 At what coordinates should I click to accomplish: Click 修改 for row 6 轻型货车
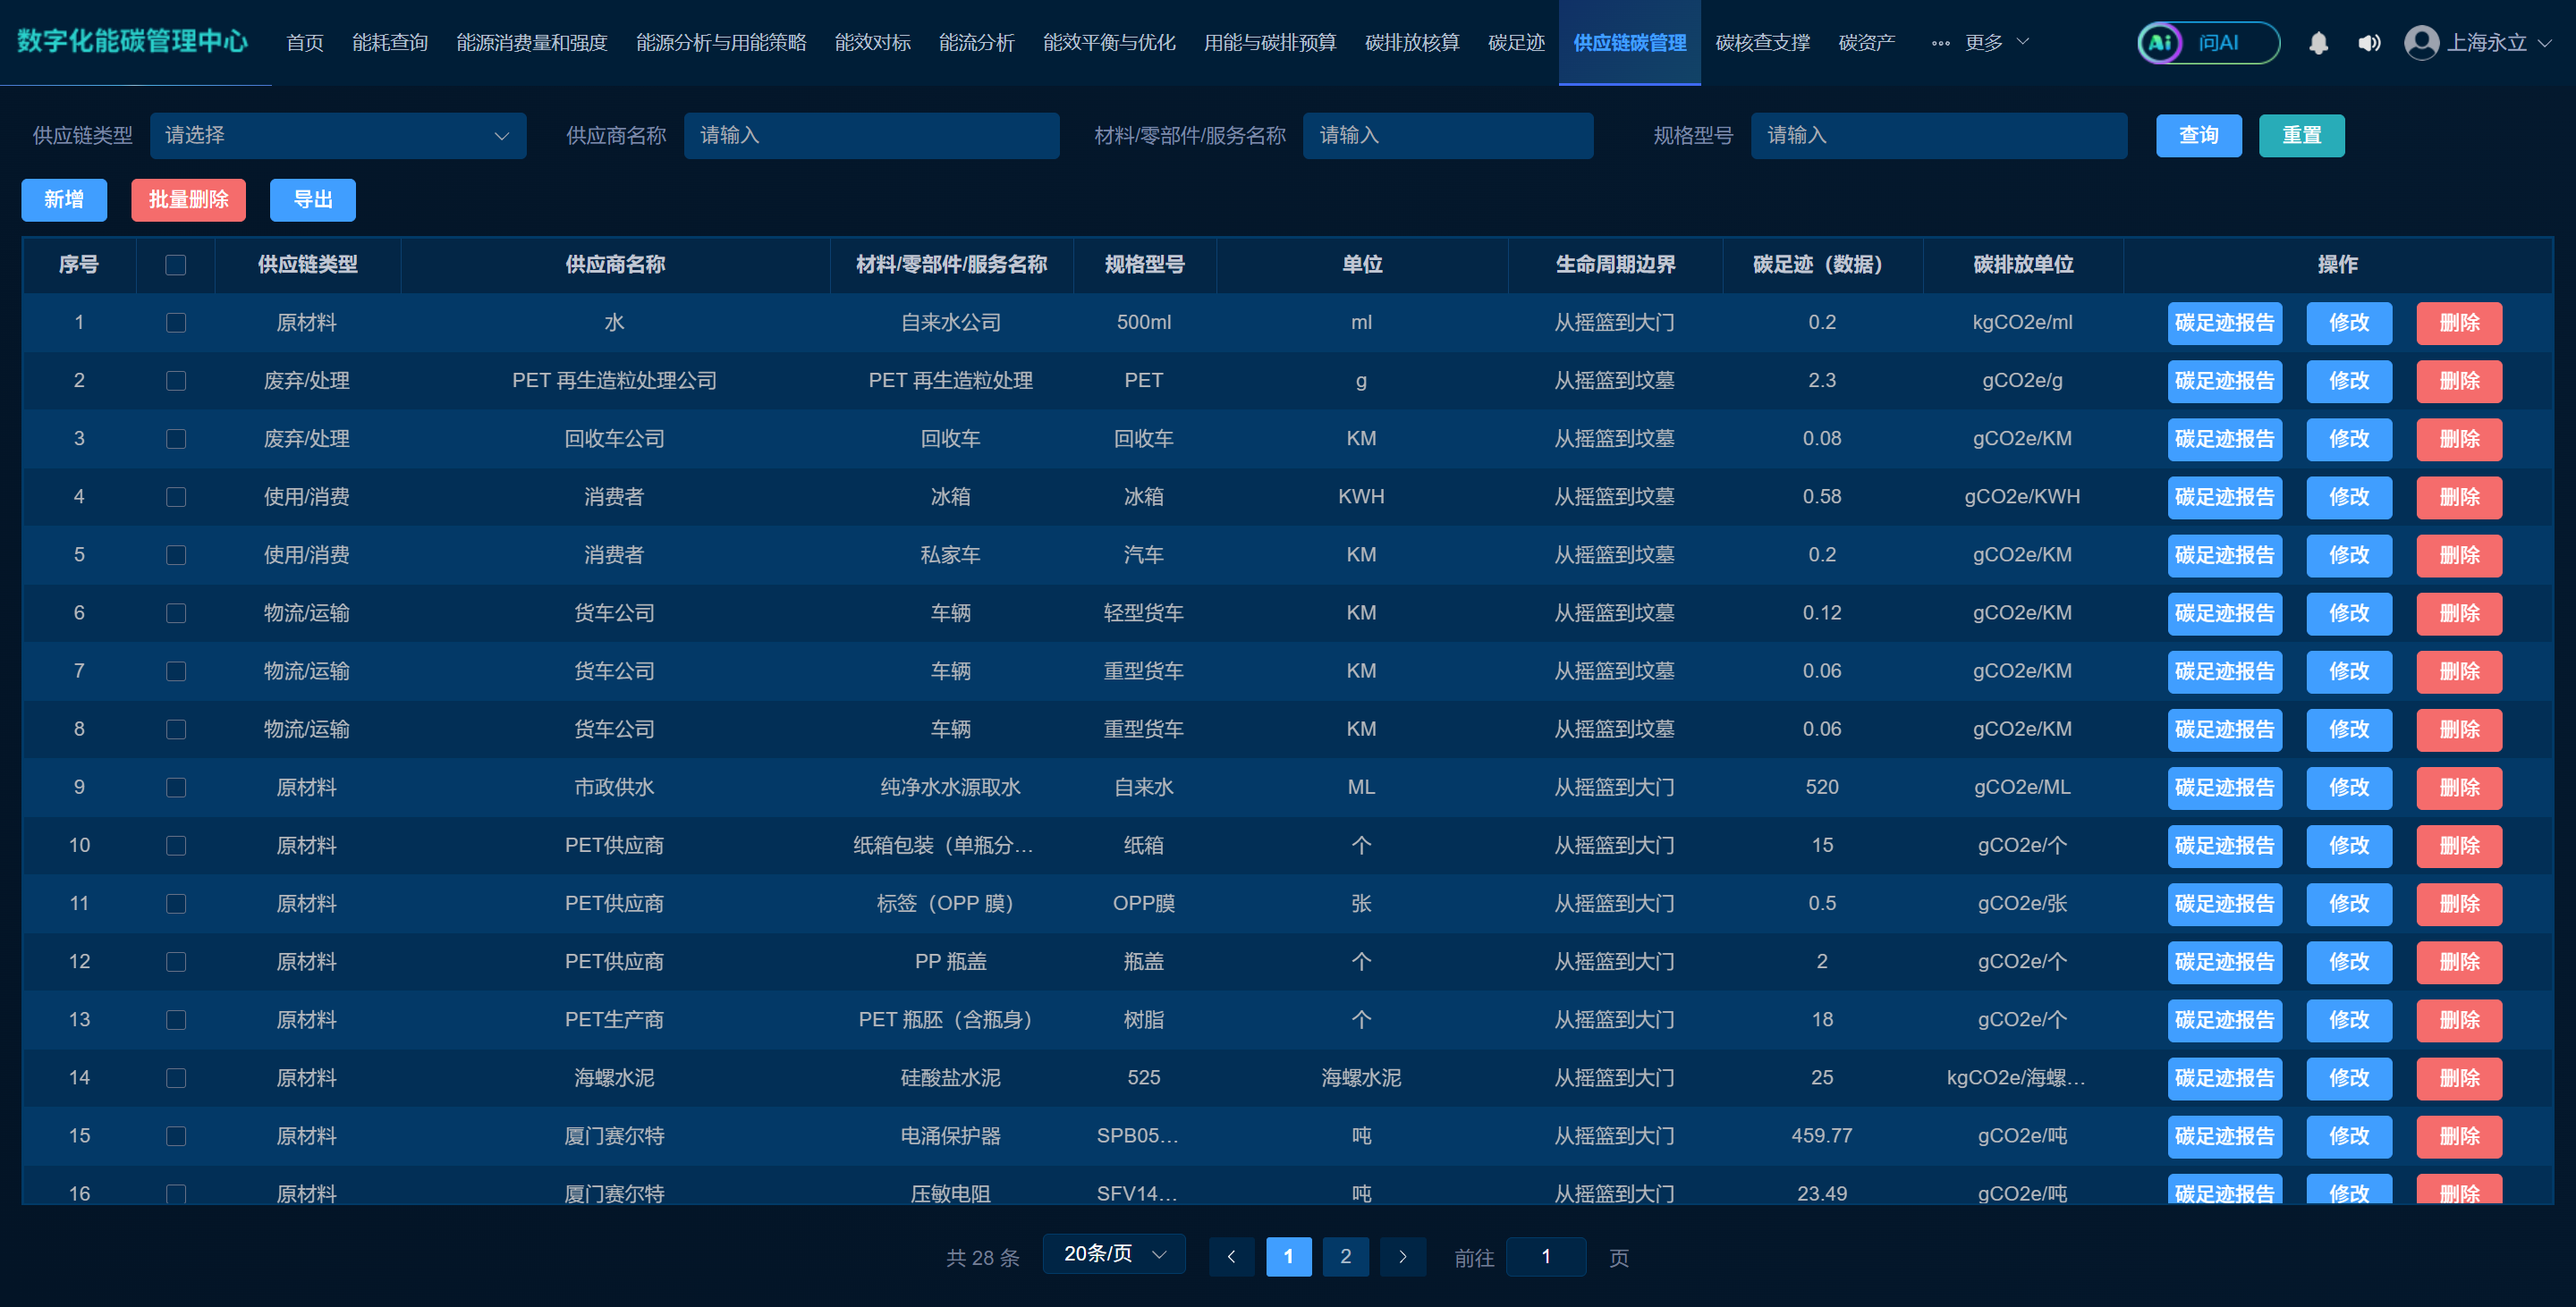(2350, 613)
